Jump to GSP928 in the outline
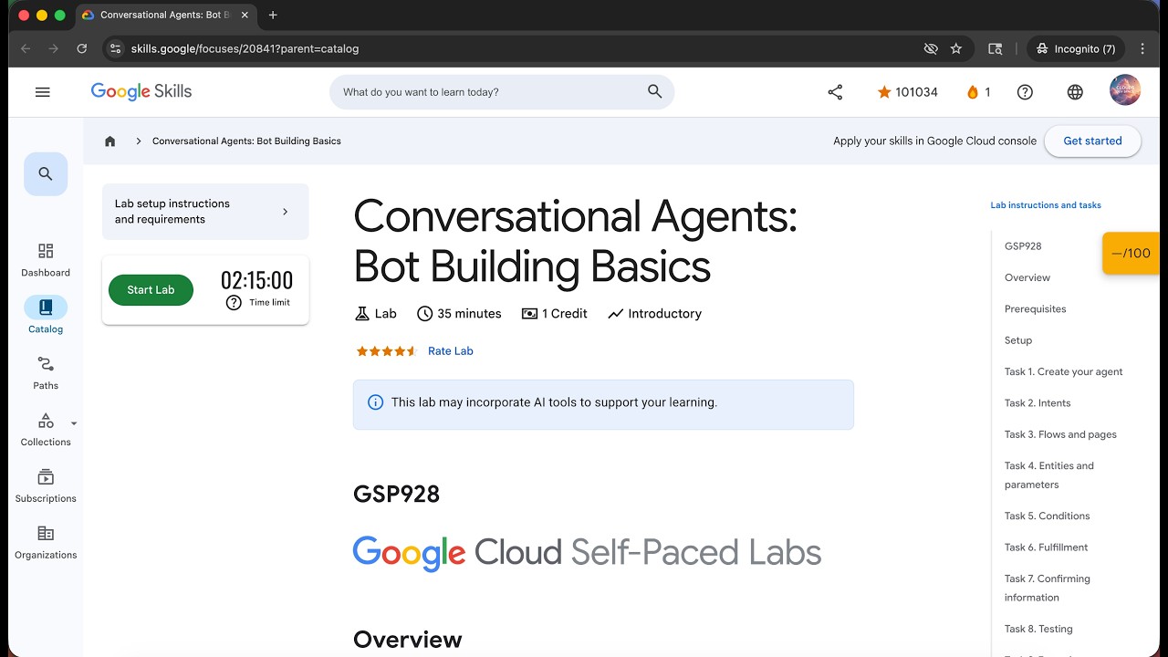The height and width of the screenshot is (657, 1168). pyautogui.click(x=1023, y=246)
